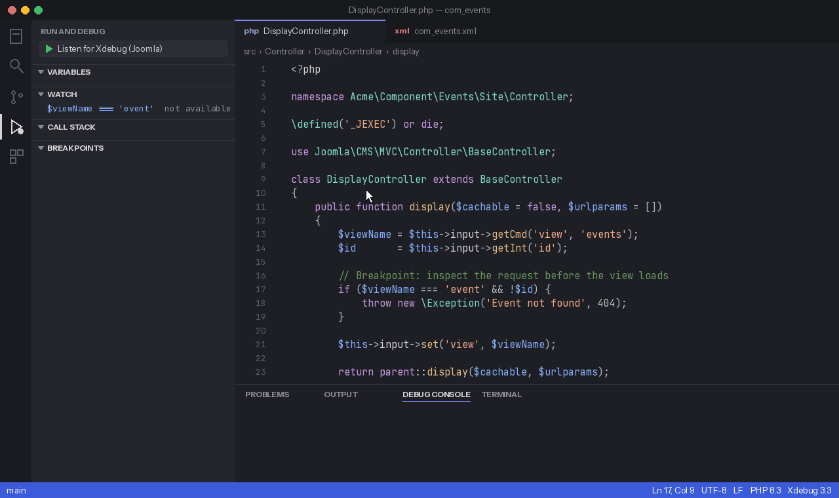
Task: Click the window title 'DisplayController.php — com_events'
Action: [419, 10]
